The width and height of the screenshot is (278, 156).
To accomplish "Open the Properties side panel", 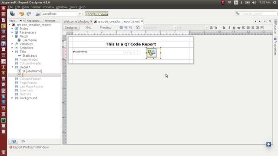I will coord(275,46).
